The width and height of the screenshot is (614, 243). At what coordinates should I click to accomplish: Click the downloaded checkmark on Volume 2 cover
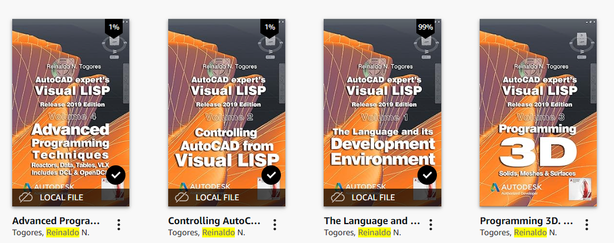271,175
